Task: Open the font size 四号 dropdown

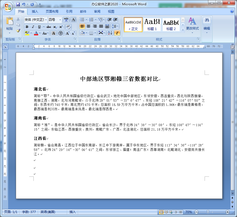Action: tap(60, 20)
